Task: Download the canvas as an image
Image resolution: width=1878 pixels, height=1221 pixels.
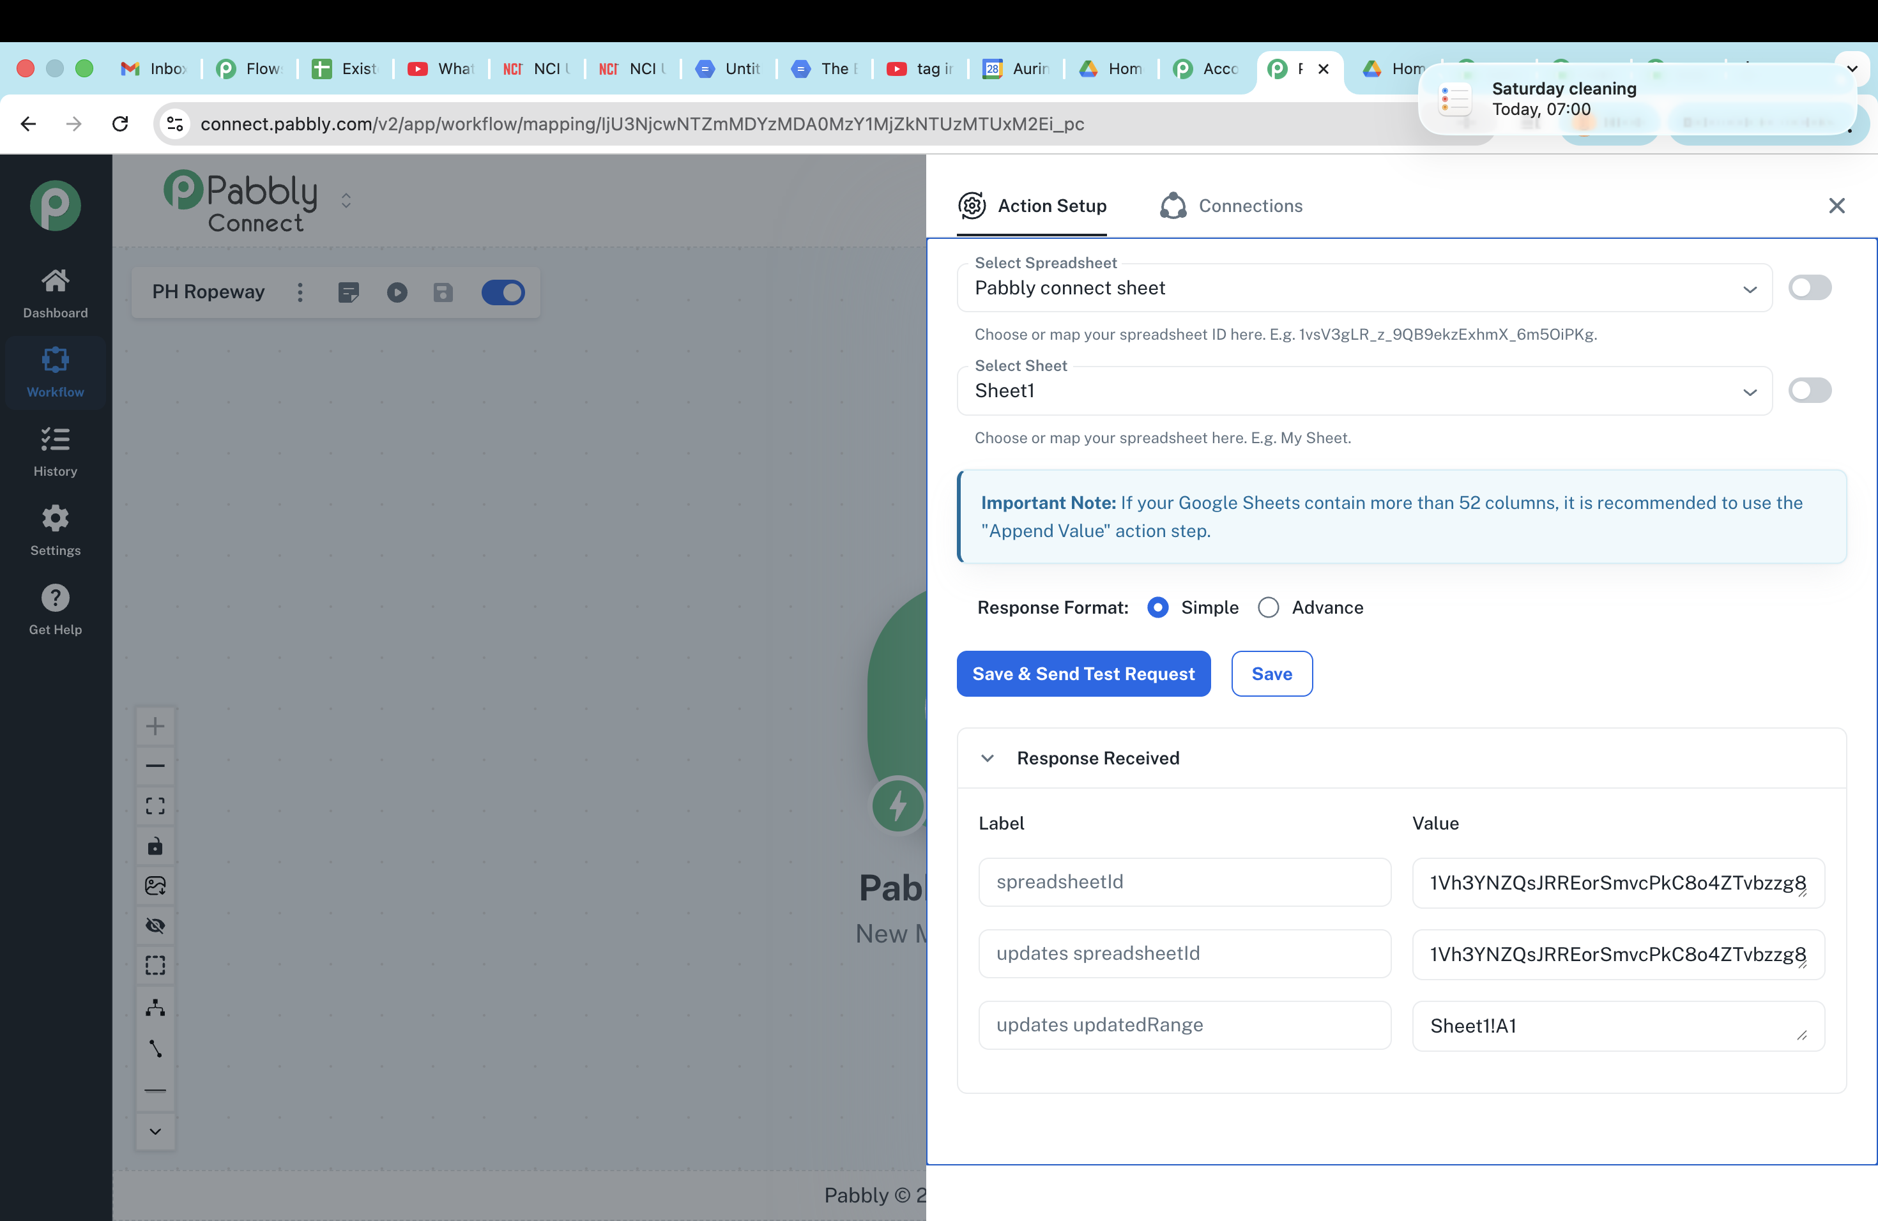Action: click(155, 886)
